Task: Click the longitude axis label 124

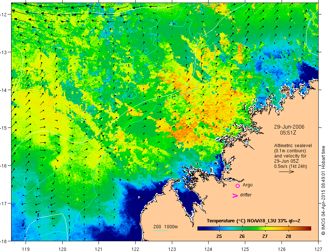Action: tap(209, 249)
